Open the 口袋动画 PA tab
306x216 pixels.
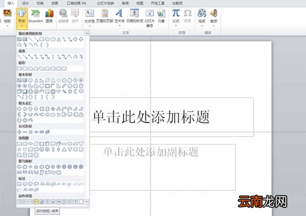coord(76,3)
